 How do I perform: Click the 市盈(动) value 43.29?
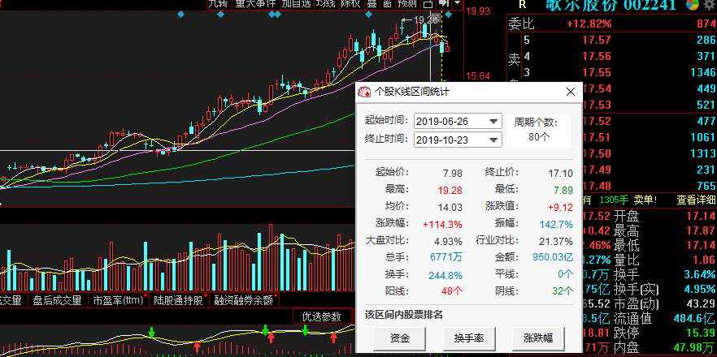(701, 303)
